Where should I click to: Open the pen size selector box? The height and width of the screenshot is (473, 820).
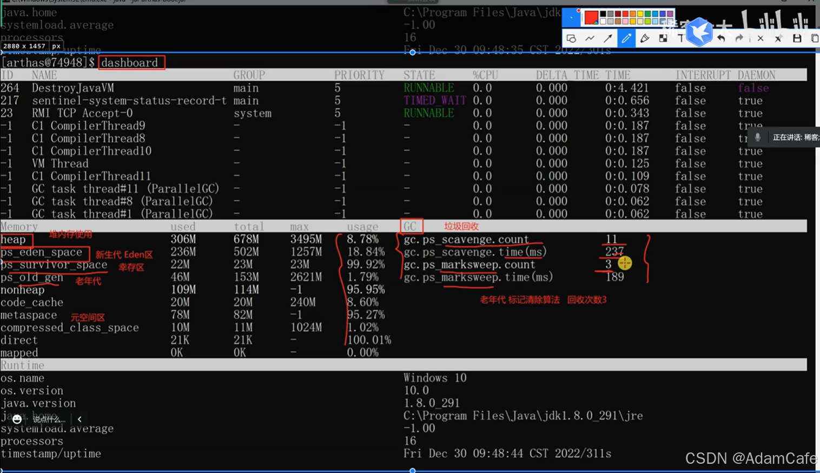(x=571, y=17)
